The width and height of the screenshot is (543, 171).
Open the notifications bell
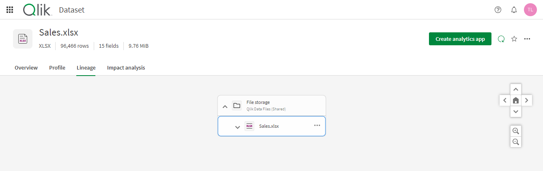(514, 10)
